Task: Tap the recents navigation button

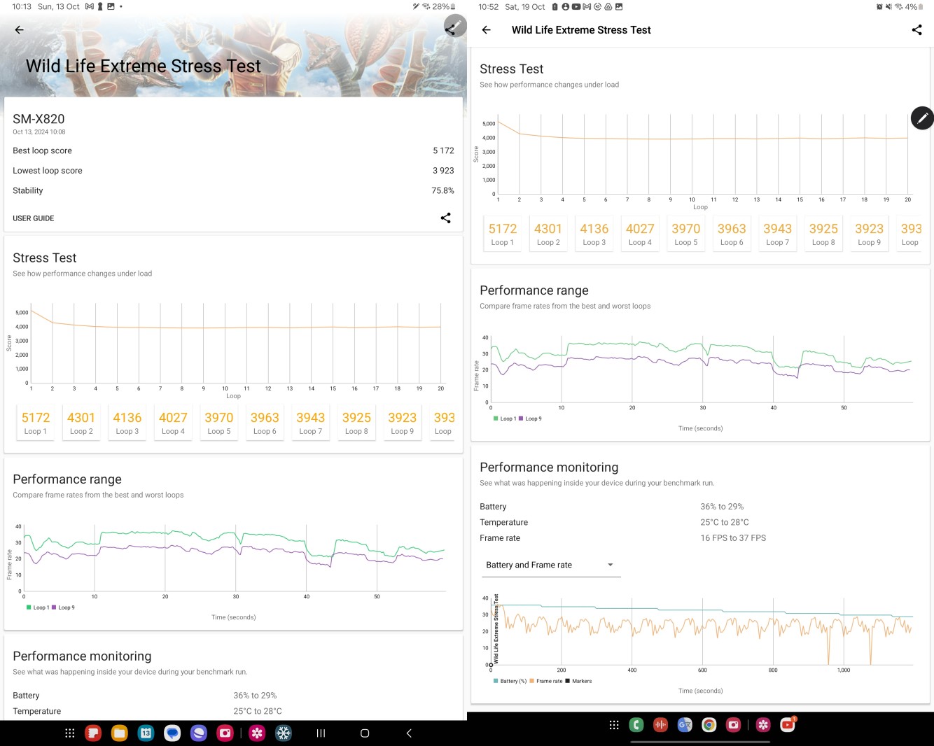Action: tap(321, 733)
